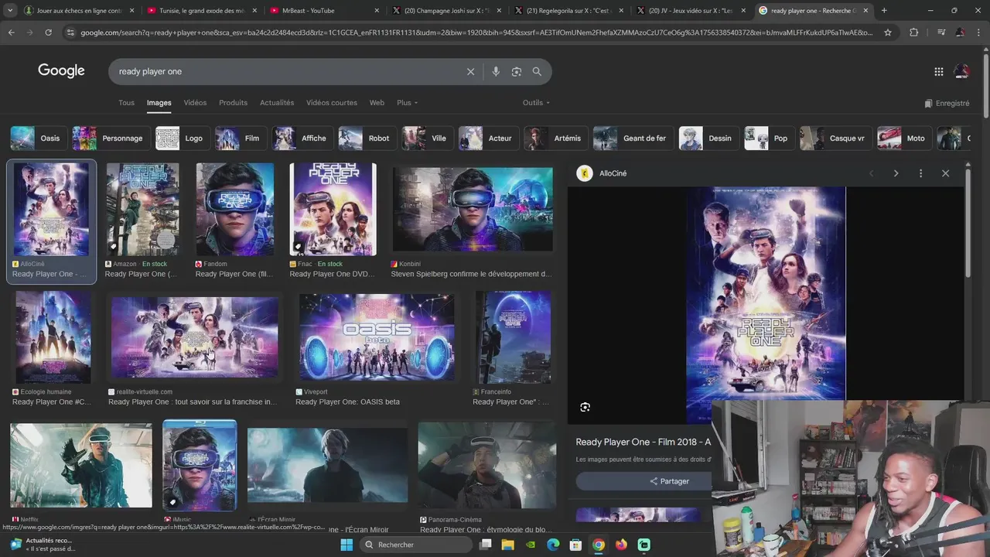The width and height of the screenshot is (990, 557).
Task: Switch to the Vidéos tab
Action: pyautogui.click(x=195, y=103)
